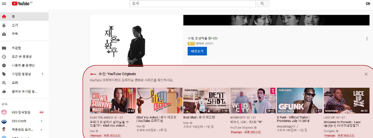The height and width of the screenshot is (138, 373).
Task: Open Will We Survive Mars thumbnail
Action: [113, 101]
